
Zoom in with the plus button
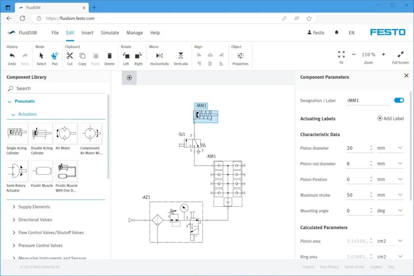383,54
